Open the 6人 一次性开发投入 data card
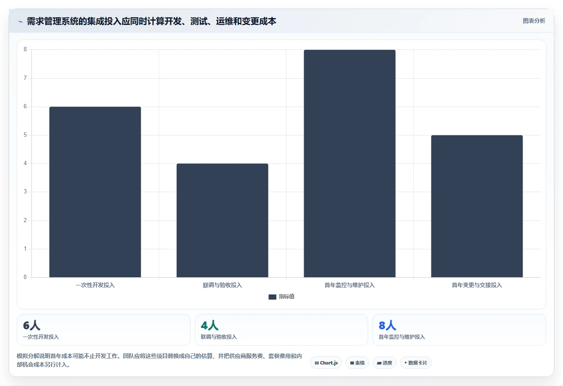The width and height of the screenshot is (563, 386). [104, 330]
